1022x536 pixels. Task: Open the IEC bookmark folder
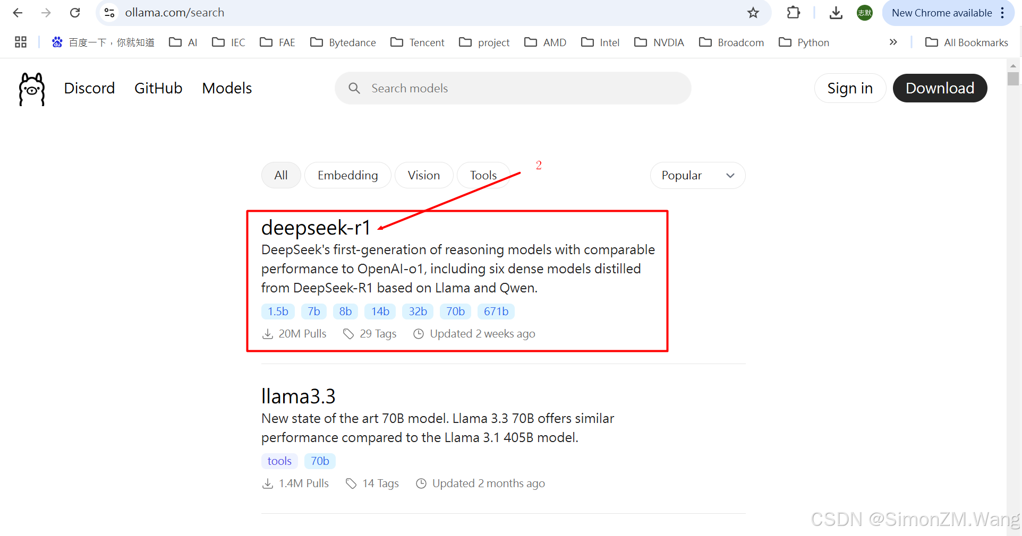pos(228,42)
